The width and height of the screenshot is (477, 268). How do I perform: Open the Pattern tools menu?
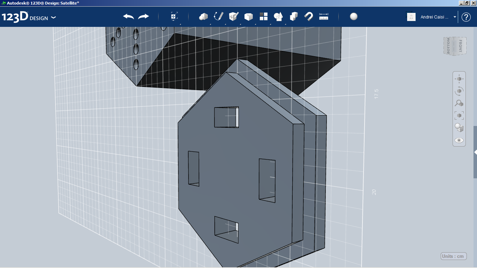tap(264, 16)
